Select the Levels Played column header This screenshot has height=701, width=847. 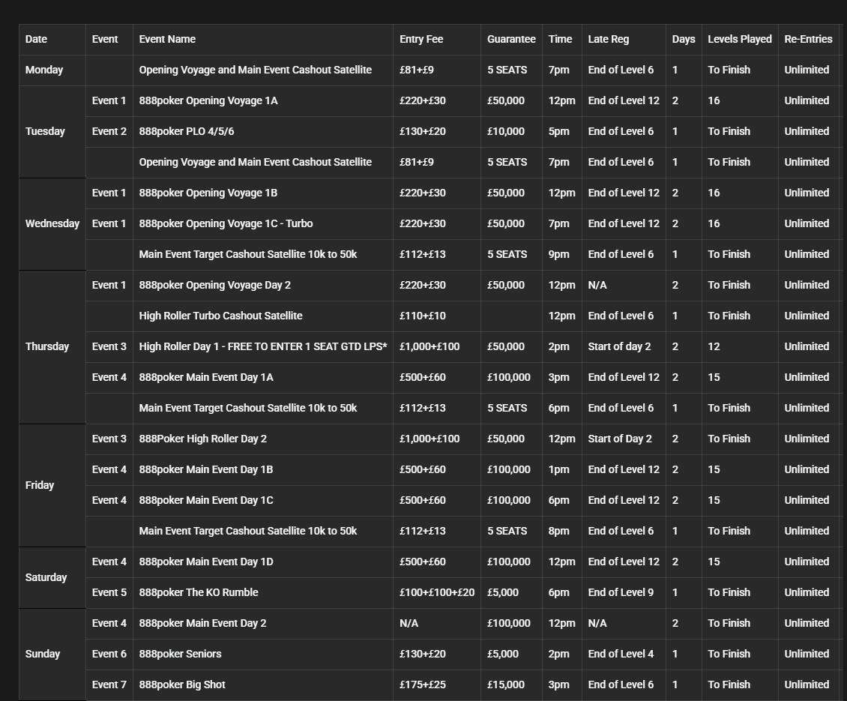tap(739, 39)
